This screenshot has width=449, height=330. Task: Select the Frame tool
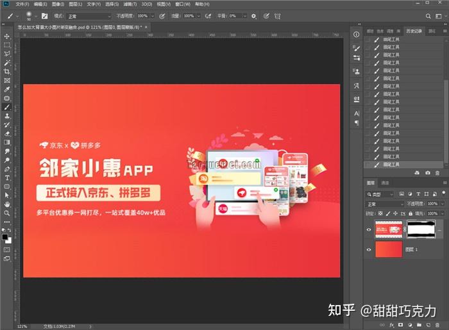click(x=7, y=80)
